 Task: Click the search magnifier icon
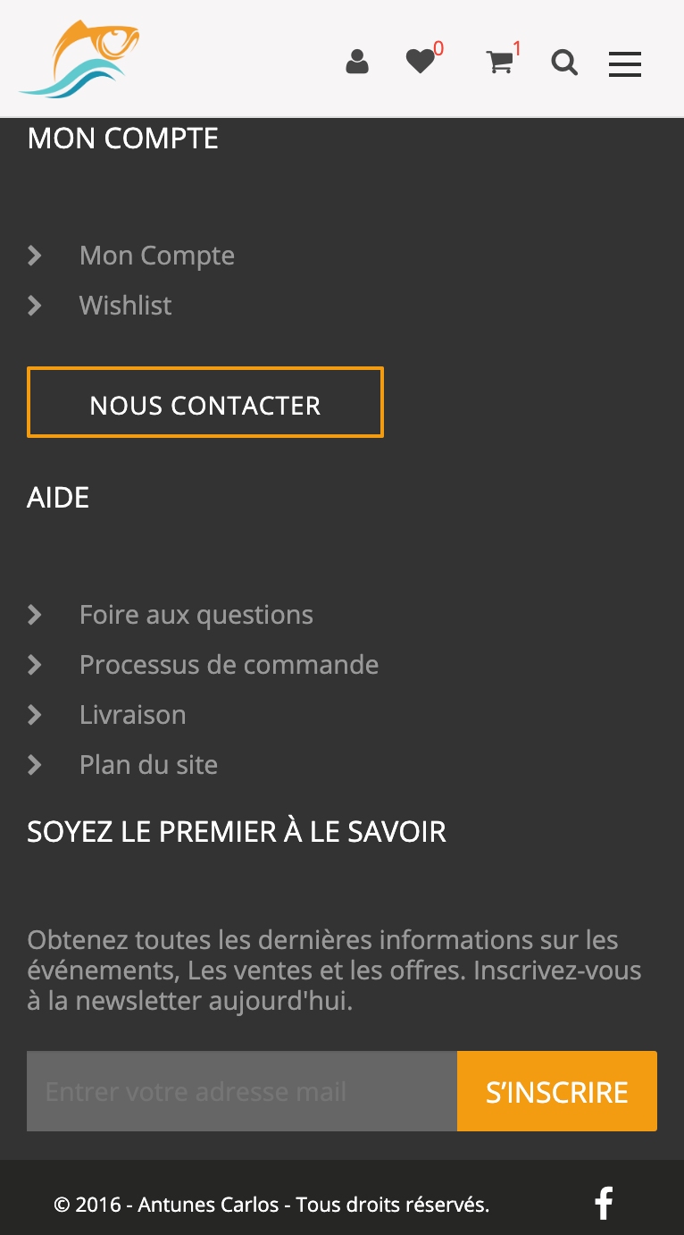[564, 63]
